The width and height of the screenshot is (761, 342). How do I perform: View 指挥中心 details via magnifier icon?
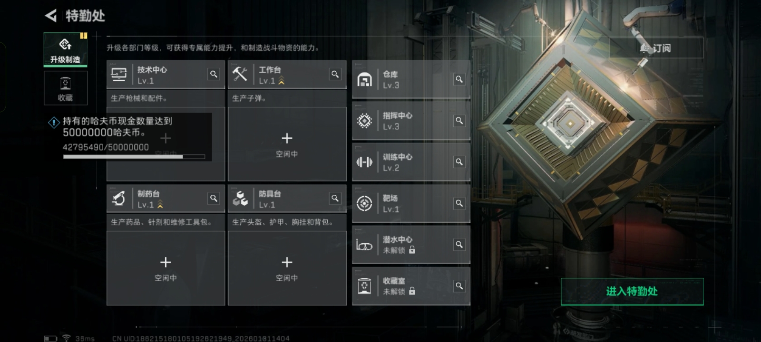459,121
